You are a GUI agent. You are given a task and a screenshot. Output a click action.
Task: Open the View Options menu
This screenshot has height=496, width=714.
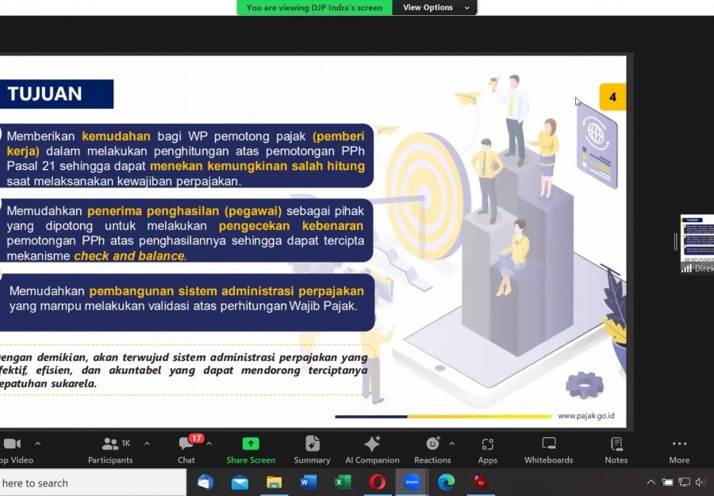tap(436, 8)
